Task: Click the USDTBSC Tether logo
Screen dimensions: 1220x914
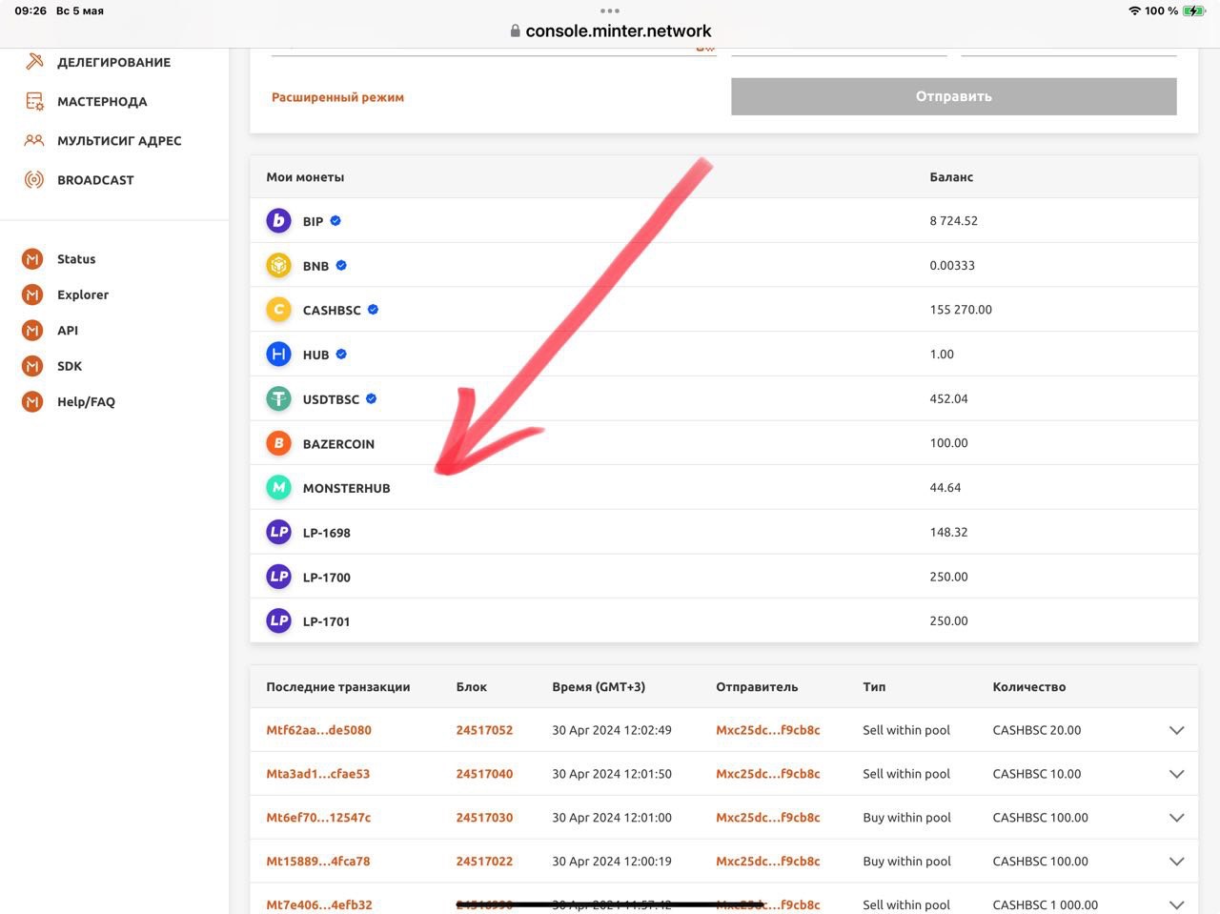Action: pyautogui.click(x=278, y=398)
